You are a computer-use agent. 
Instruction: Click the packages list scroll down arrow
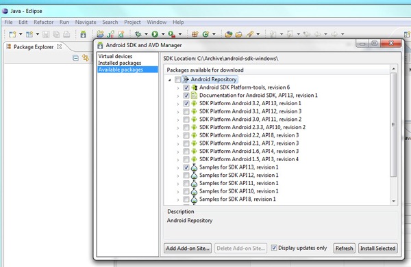tap(393, 201)
